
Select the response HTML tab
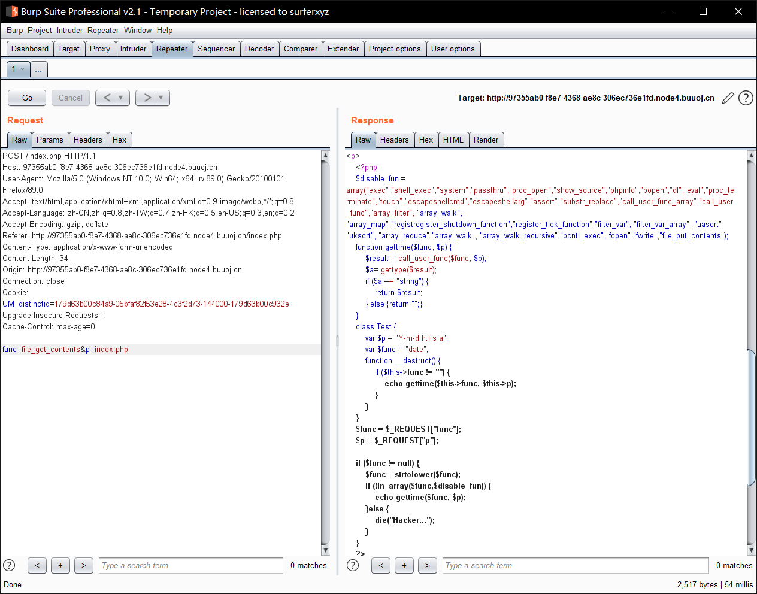point(453,140)
